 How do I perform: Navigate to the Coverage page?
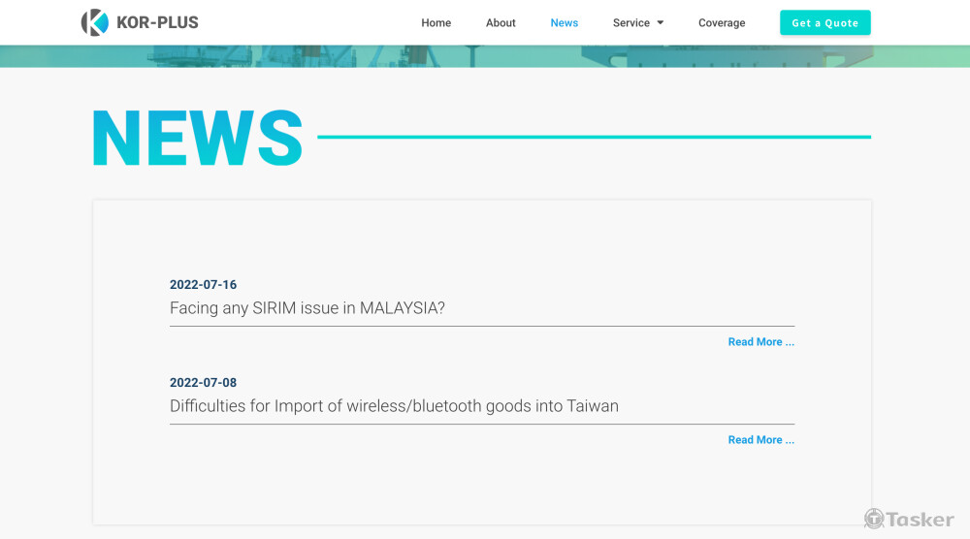point(722,23)
